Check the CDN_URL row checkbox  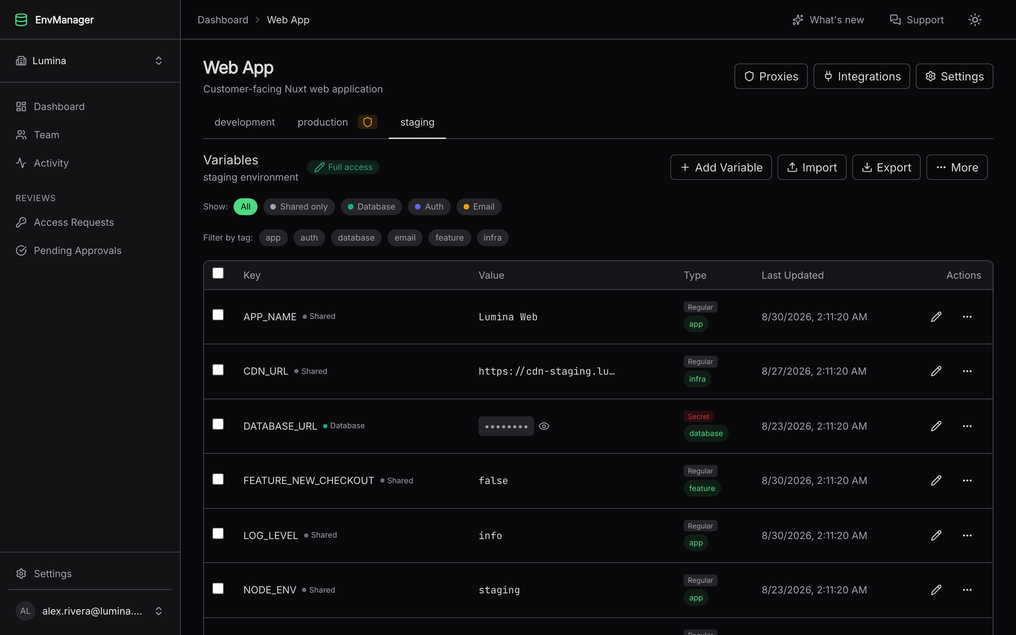[218, 370]
